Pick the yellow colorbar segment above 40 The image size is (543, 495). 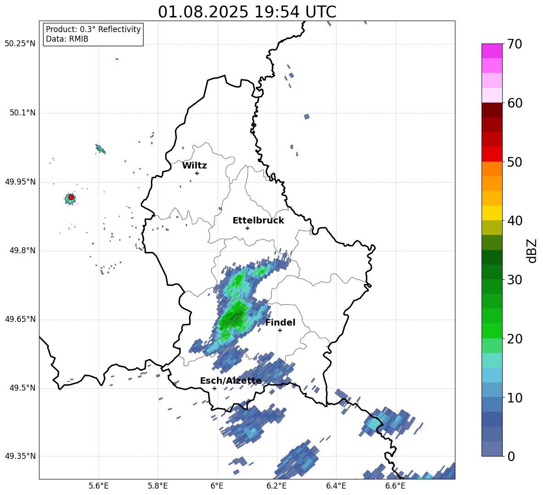click(x=492, y=213)
